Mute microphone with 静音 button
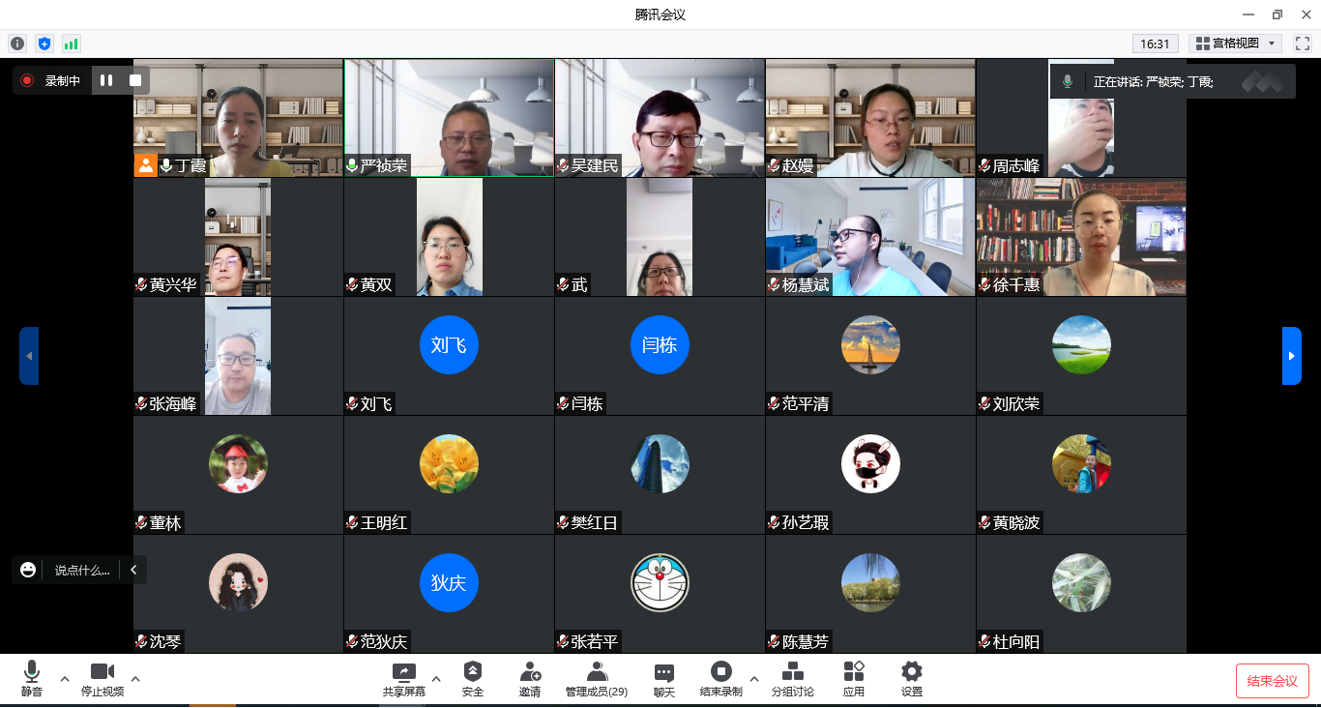 point(31,679)
